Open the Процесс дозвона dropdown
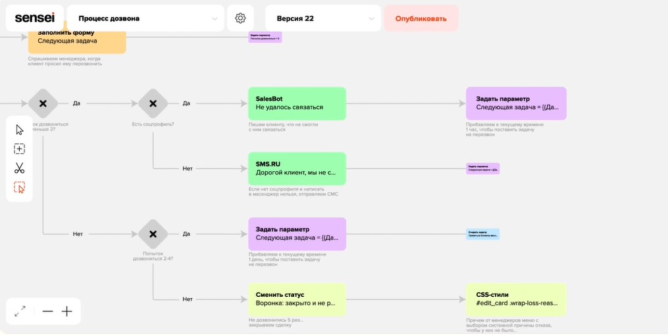 click(145, 18)
